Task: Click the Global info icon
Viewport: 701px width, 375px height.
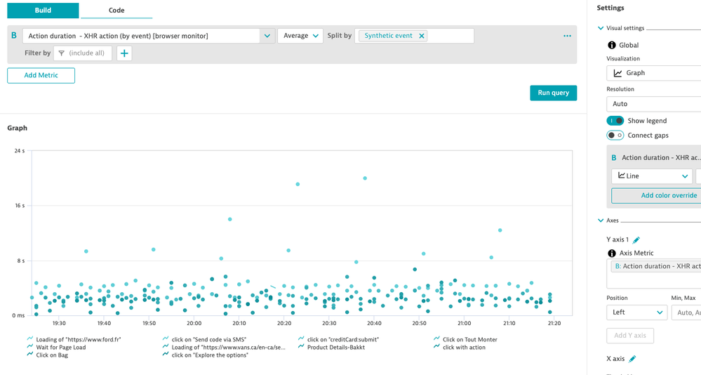Action: pyautogui.click(x=611, y=45)
